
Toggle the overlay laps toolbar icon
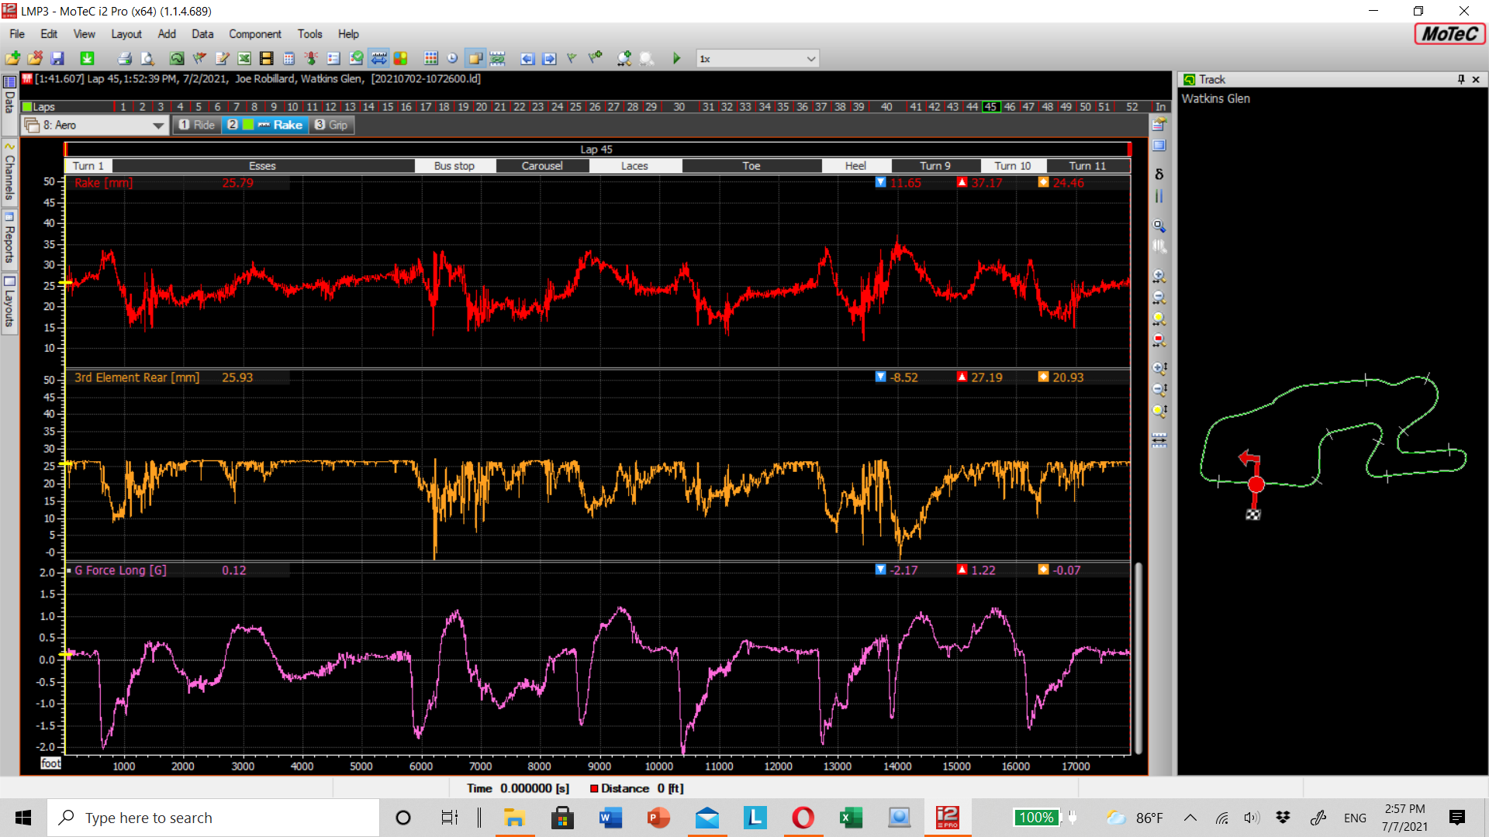point(475,58)
